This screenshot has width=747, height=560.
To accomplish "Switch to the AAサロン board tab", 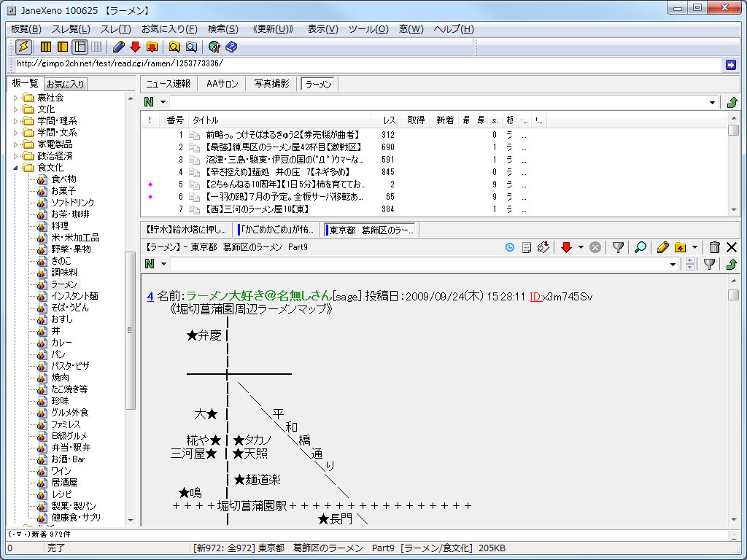I will pyautogui.click(x=222, y=84).
